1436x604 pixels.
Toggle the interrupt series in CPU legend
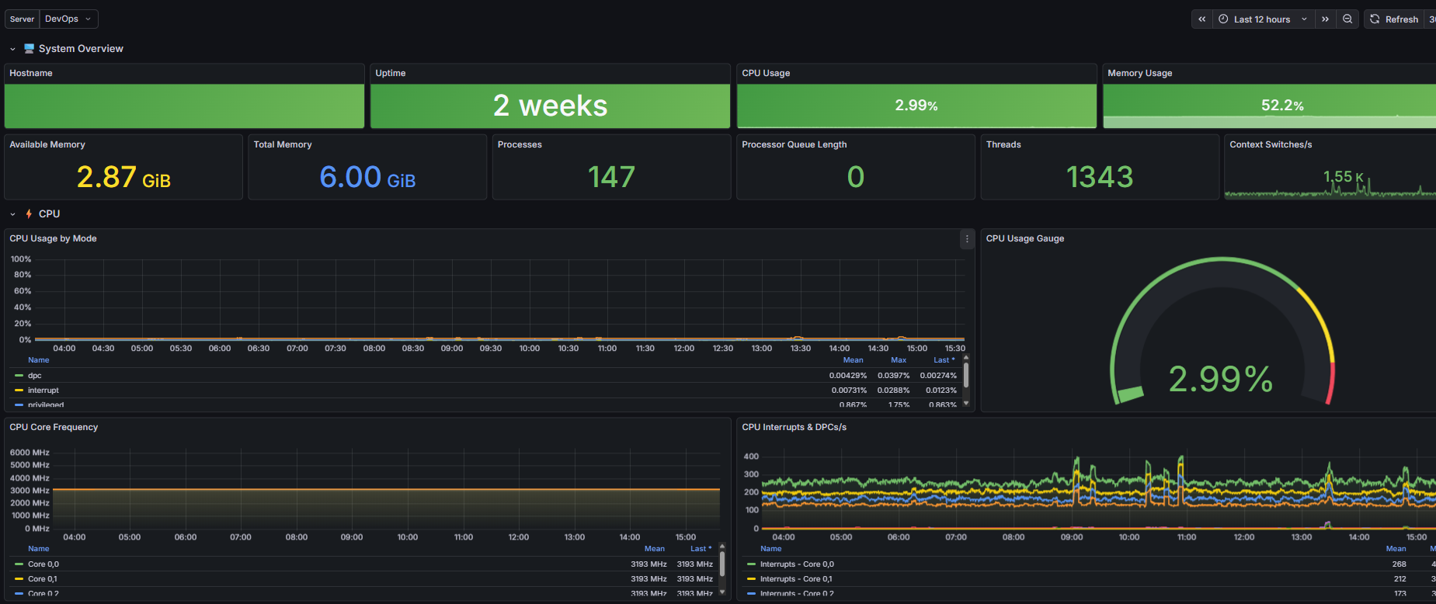[x=43, y=391]
